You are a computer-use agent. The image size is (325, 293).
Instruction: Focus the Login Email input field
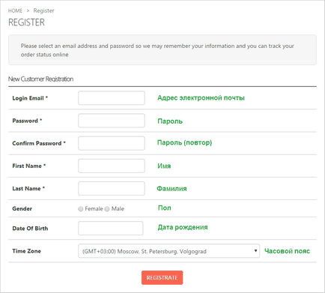tap(112, 98)
